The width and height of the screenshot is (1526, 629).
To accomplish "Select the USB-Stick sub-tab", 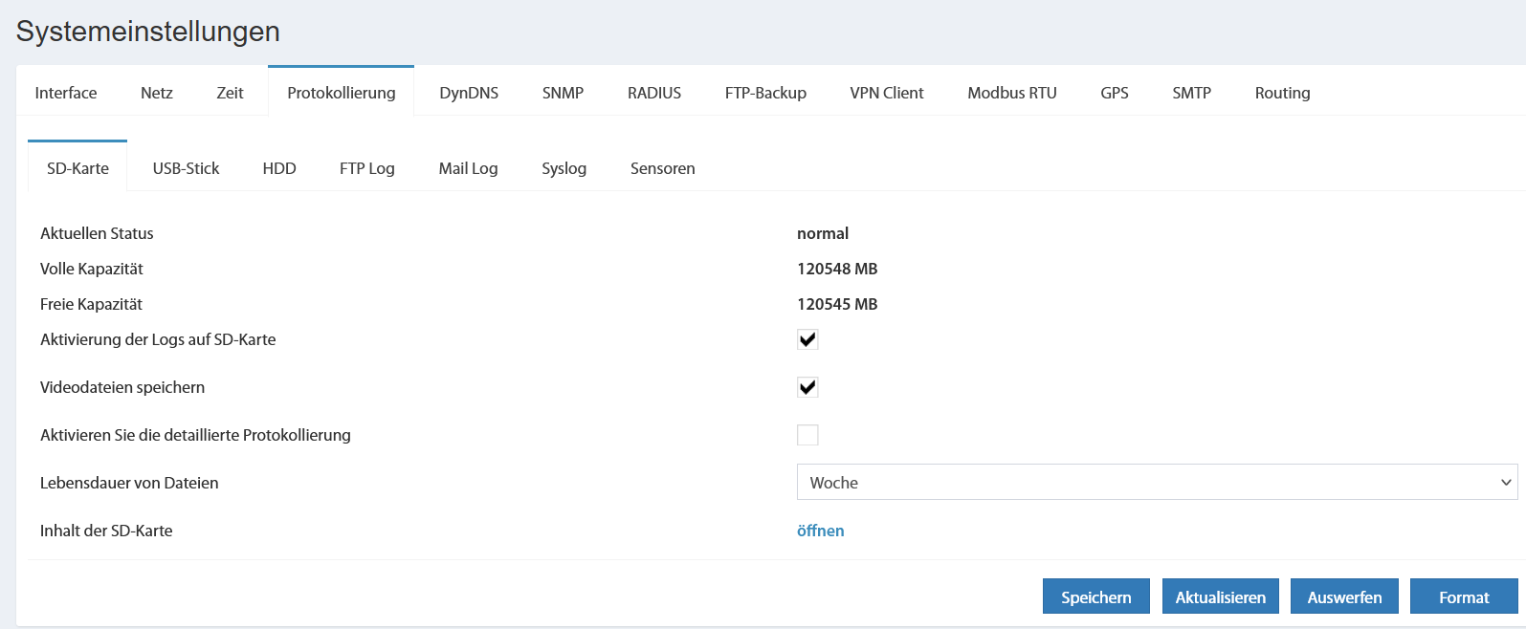I will click(186, 168).
